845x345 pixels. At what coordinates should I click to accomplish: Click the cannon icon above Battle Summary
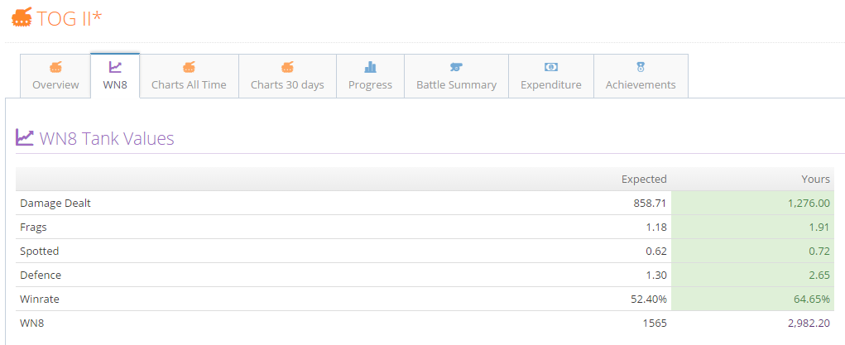(x=457, y=67)
